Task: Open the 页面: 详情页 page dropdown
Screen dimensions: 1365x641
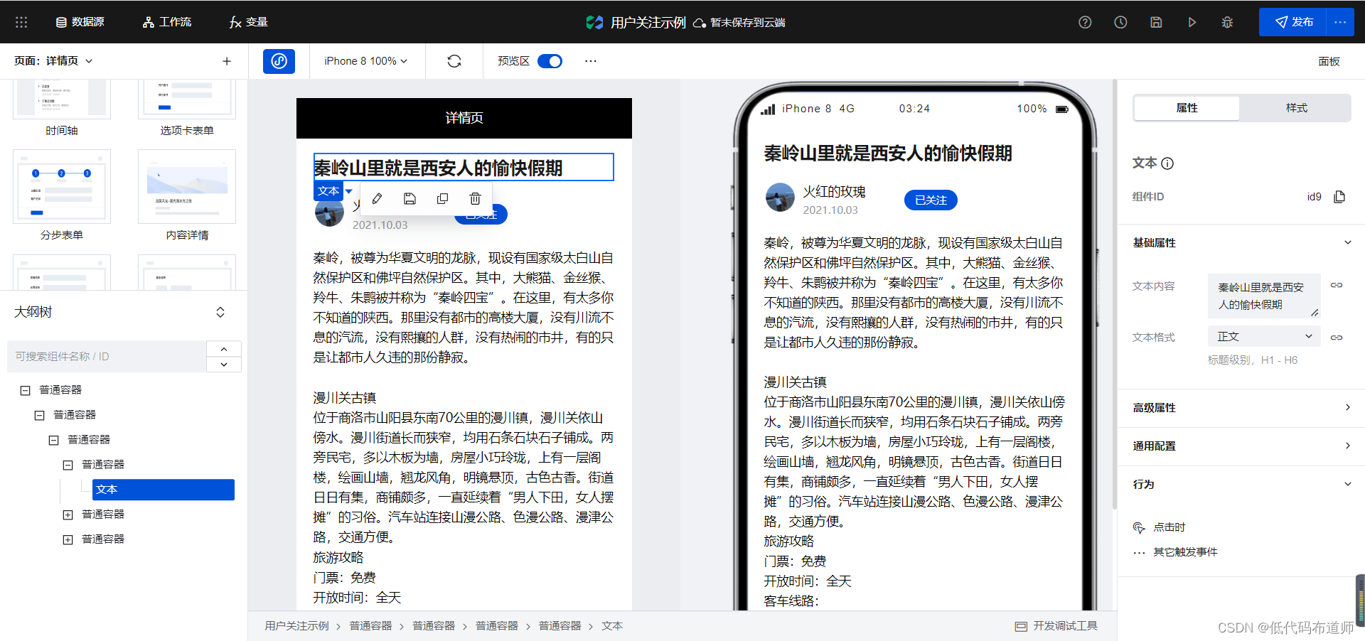Action: [54, 61]
